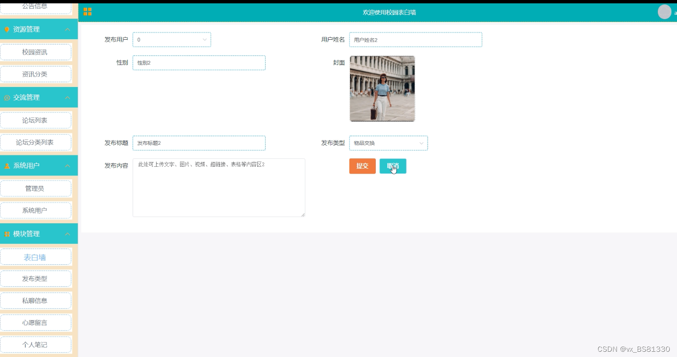Viewport: 677px width, 357px height.
Task: Open 校园资讯 menu item
Action: pyautogui.click(x=35, y=52)
